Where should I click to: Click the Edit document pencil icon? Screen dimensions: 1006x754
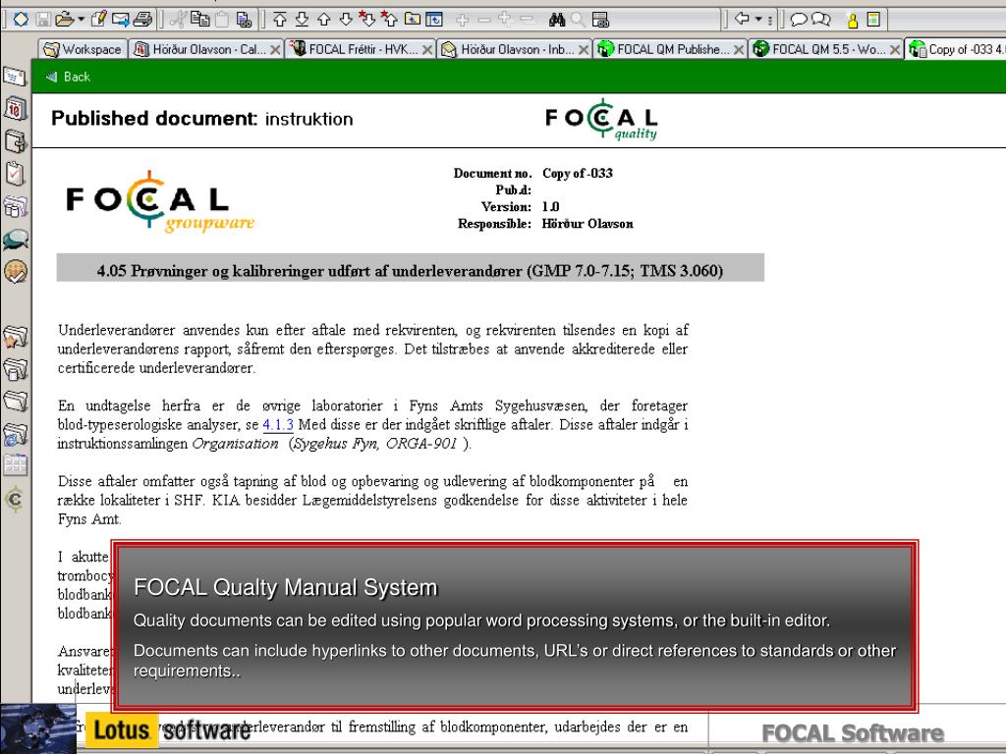(98, 20)
